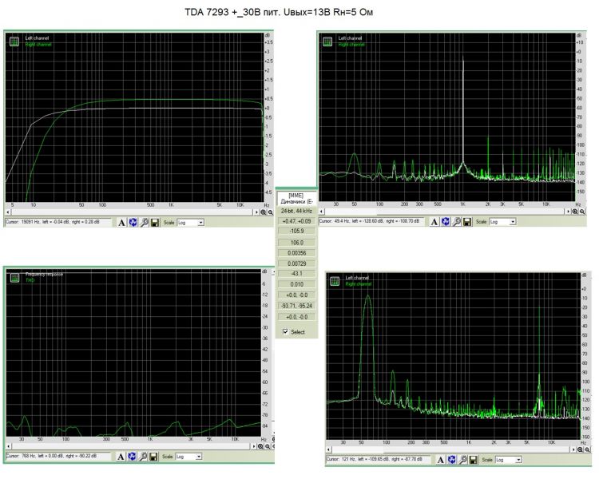Open Scale dropdown in the 19091 Hz cursor window
599x479 pixels.
click(x=190, y=222)
